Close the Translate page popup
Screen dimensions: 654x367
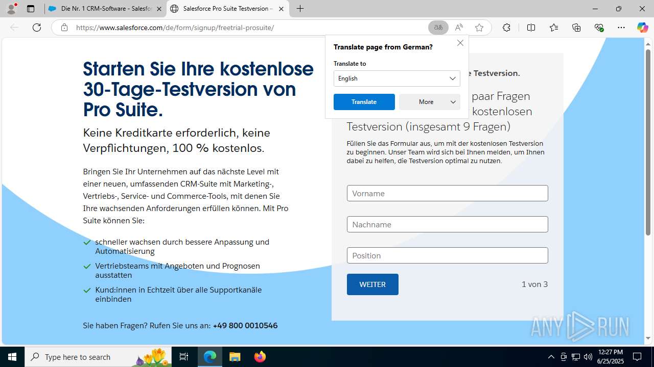(460, 43)
